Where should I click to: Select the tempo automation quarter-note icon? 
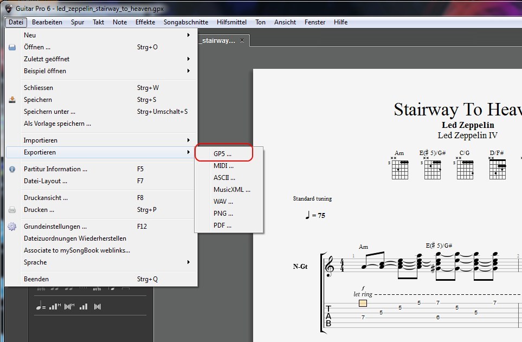[x=41, y=306]
